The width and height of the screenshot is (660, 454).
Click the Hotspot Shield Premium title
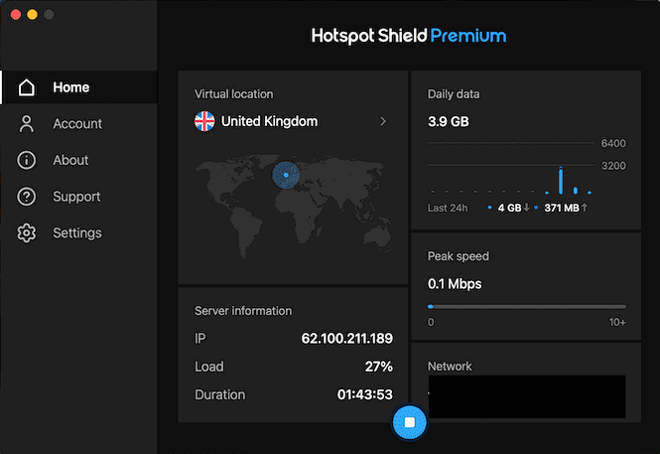(x=409, y=36)
